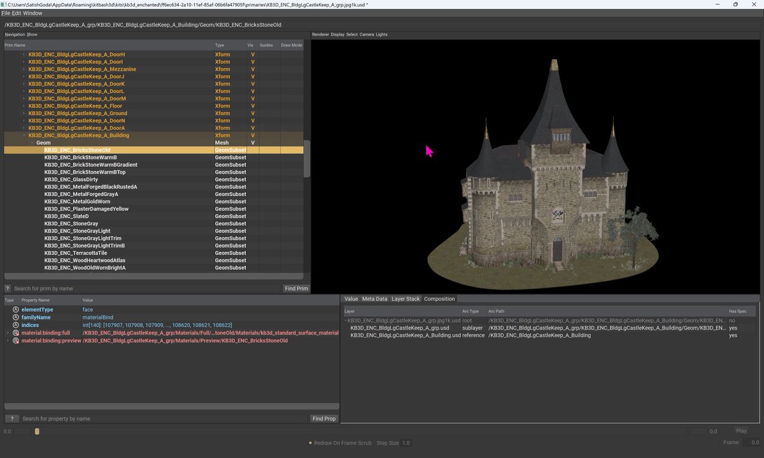This screenshot has height=458, width=764.
Task: Toggle visibility V of the Geom mesh
Action: tap(253, 143)
